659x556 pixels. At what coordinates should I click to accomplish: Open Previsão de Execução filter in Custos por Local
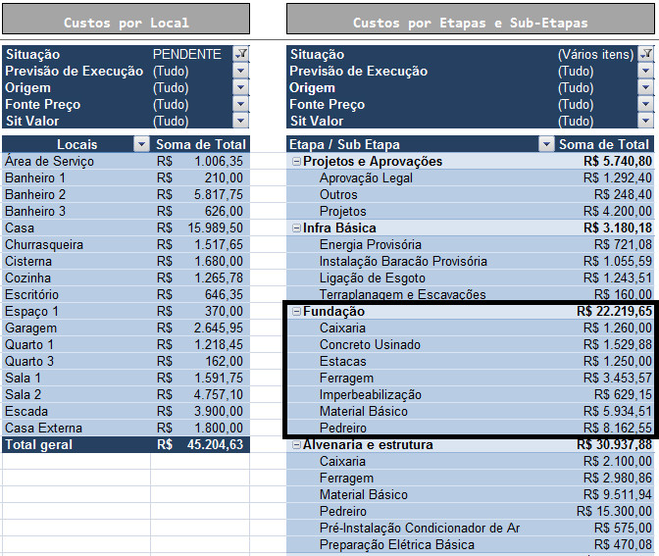[x=241, y=71]
